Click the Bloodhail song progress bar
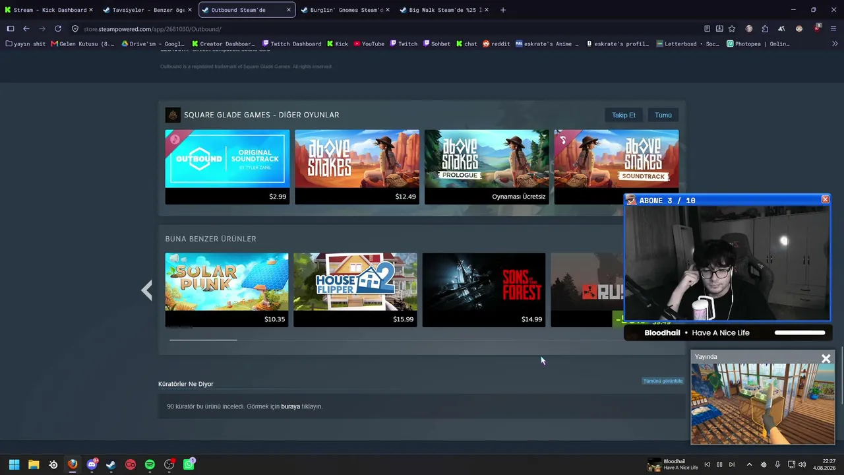 tap(800, 332)
